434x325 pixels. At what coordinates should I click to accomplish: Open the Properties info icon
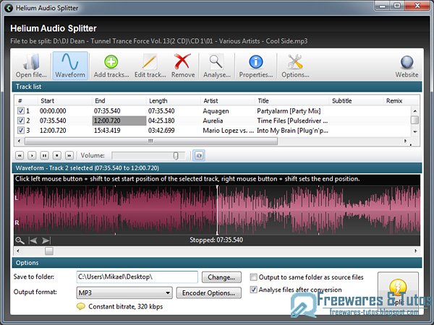(x=256, y=66)
